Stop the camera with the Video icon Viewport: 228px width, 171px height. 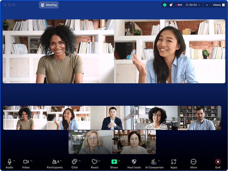click(26, 161)
